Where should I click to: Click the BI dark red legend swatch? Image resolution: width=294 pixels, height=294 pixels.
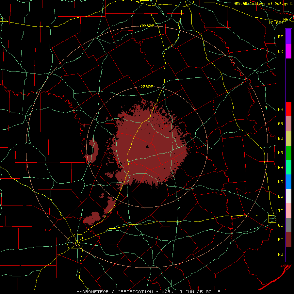288,240
